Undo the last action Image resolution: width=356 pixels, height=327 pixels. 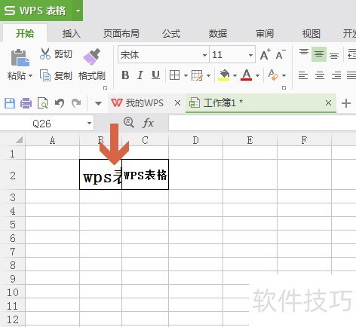(60, 103)
